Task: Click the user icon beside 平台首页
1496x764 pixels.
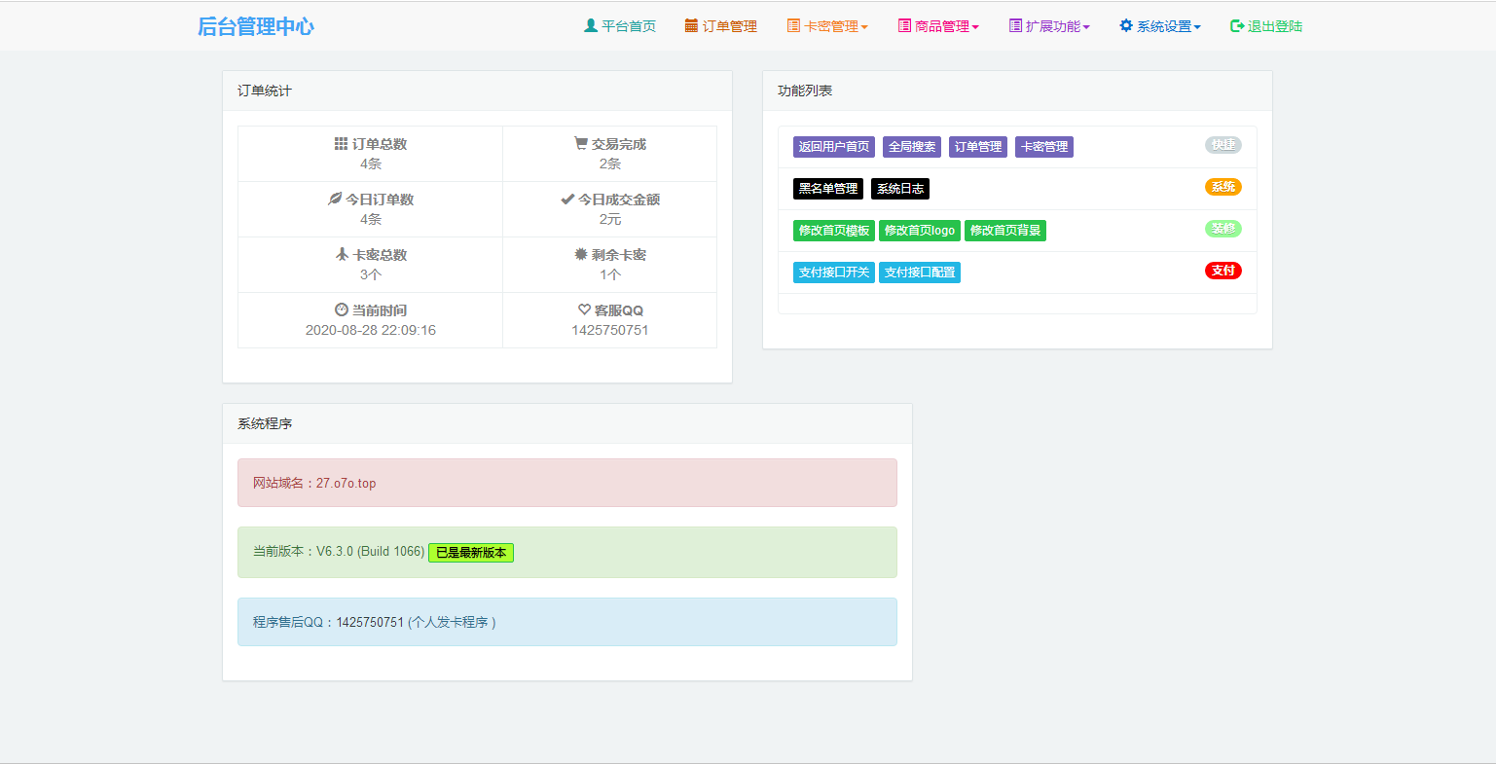Action: [590, 26]
